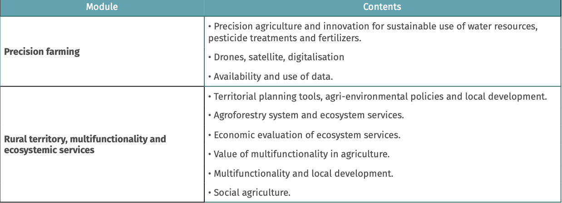562x203 pixels.
Task: Click the words ecosystemic services
Action: [x=49, y=150]
